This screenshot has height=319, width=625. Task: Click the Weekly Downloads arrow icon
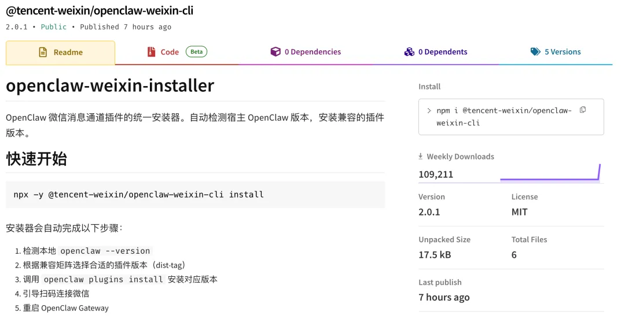tap(421, 157)
